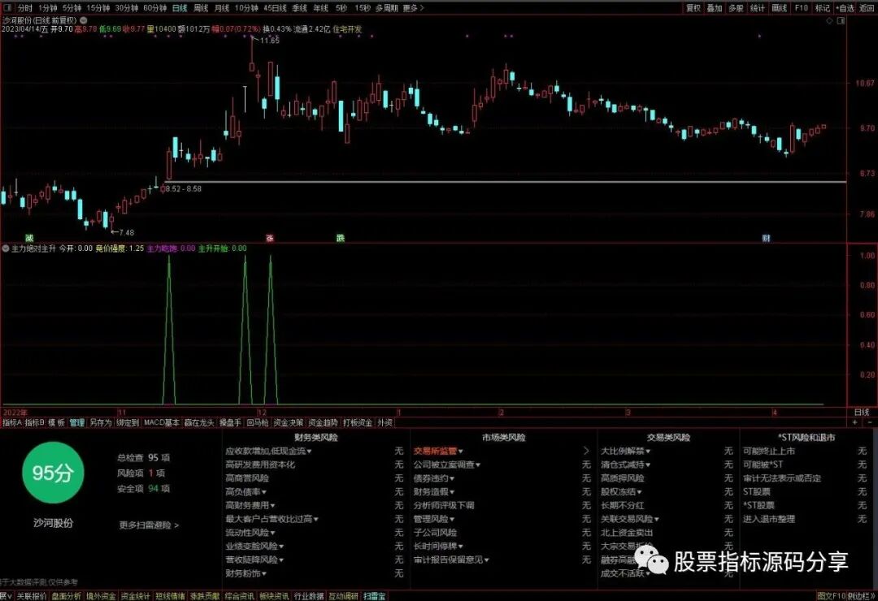Select the 回马枪 indicator

pos(258,423)
